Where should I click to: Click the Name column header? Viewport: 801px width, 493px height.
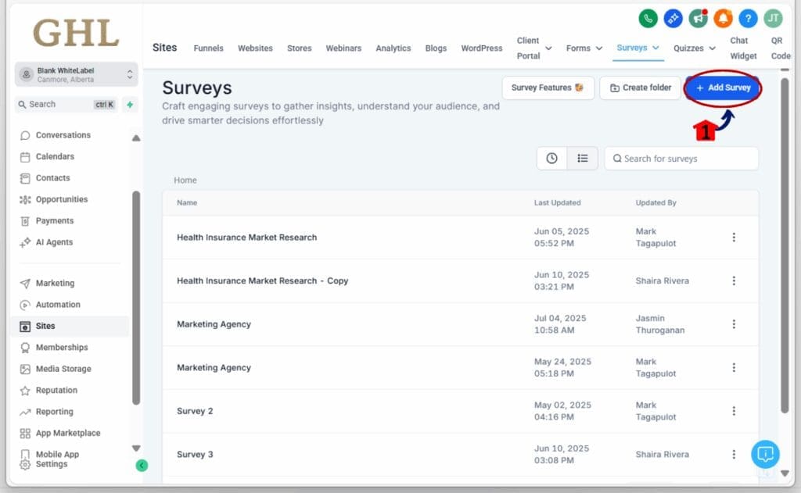(x=186, y=202)
